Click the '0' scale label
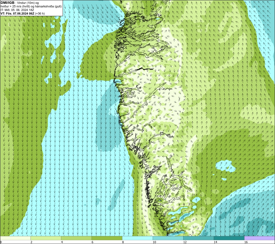 click(1, 242)
